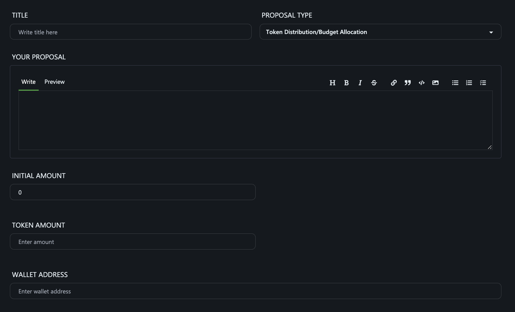Insert a checklist task list

(x=483, y=83)
